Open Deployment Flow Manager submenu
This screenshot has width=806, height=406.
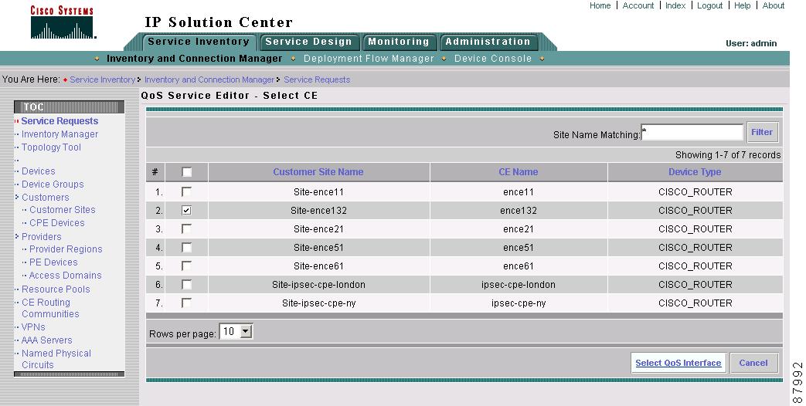pos(369,59)
